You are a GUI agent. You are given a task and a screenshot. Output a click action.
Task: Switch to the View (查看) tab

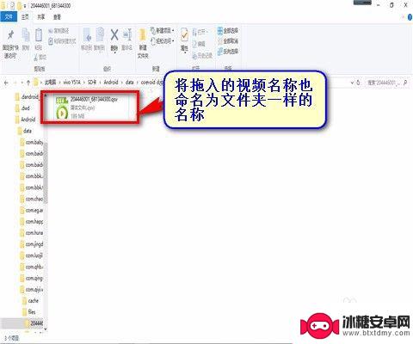(x=57, y=17)
